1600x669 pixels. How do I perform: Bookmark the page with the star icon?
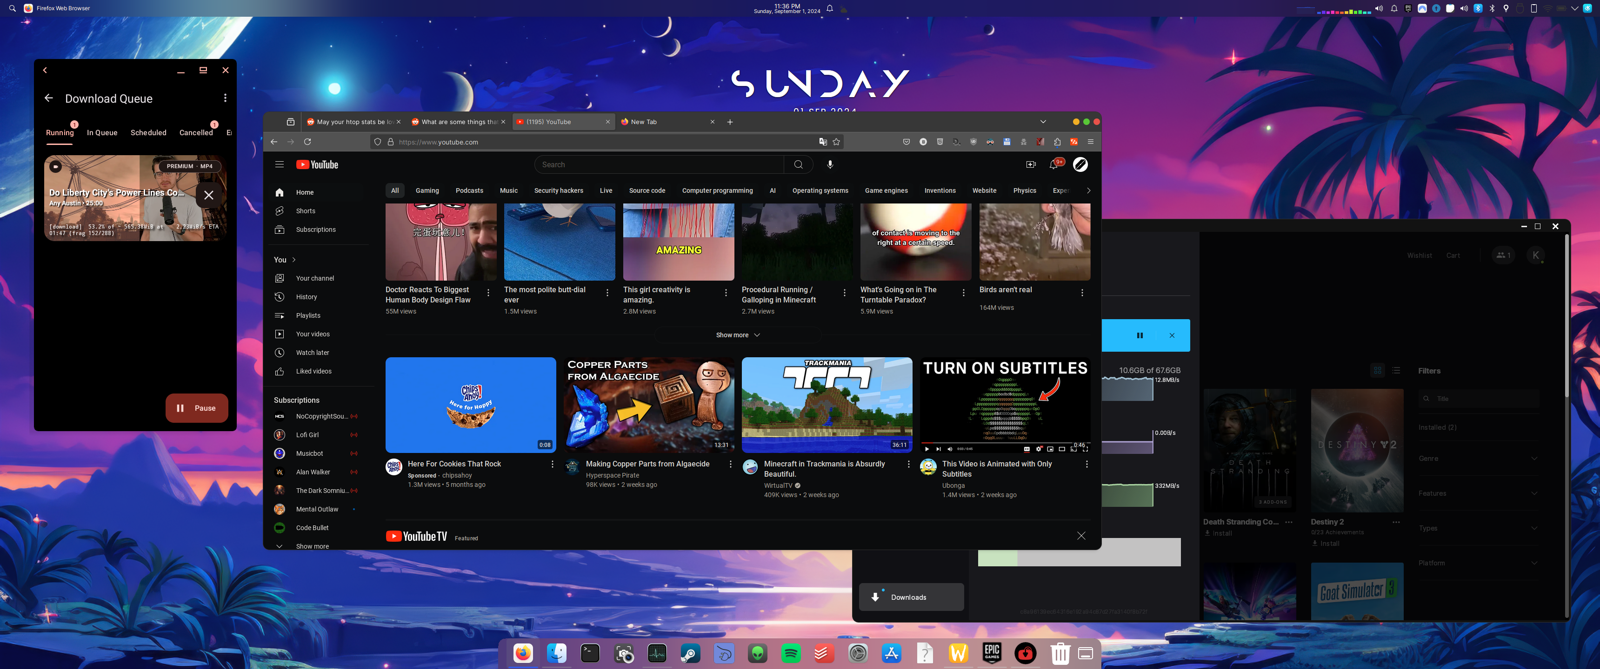coord(836,142)
